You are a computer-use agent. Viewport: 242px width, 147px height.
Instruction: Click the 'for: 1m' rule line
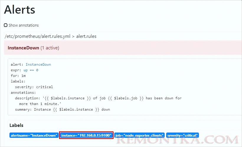[18, 76]
